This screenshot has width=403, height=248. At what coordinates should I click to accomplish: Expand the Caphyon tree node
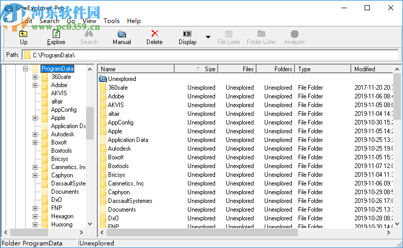click(35, 175)
